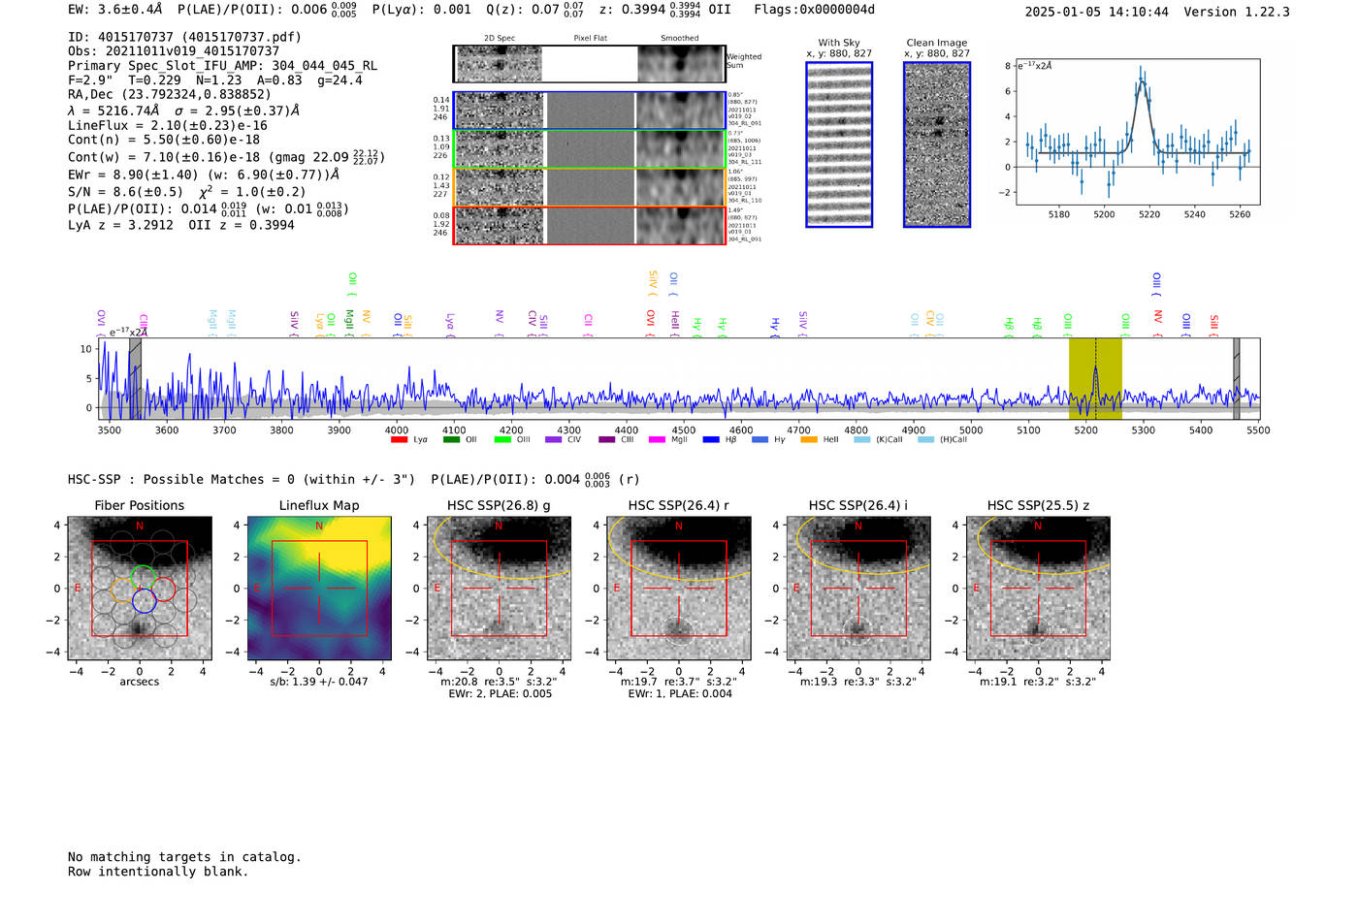Select the dark purple CIII legend swatch
Viewport: 1358px width, 924px height.
click(607, 440)
